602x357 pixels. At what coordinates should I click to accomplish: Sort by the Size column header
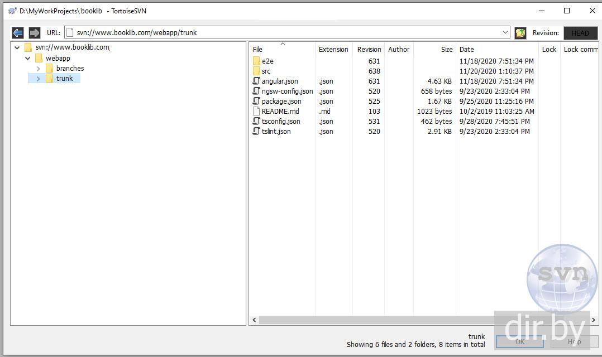pos(447,50)
